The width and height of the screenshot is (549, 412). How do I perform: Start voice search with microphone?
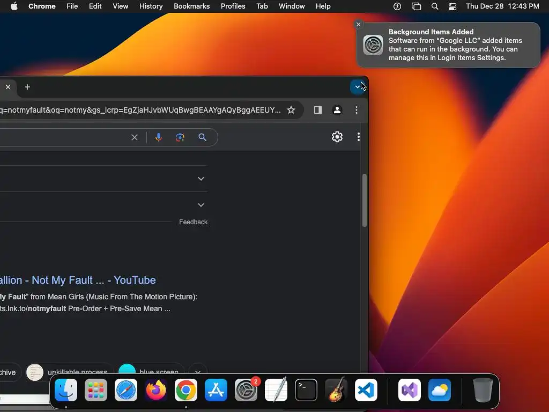pyautogui.click(x=159, y=137)
